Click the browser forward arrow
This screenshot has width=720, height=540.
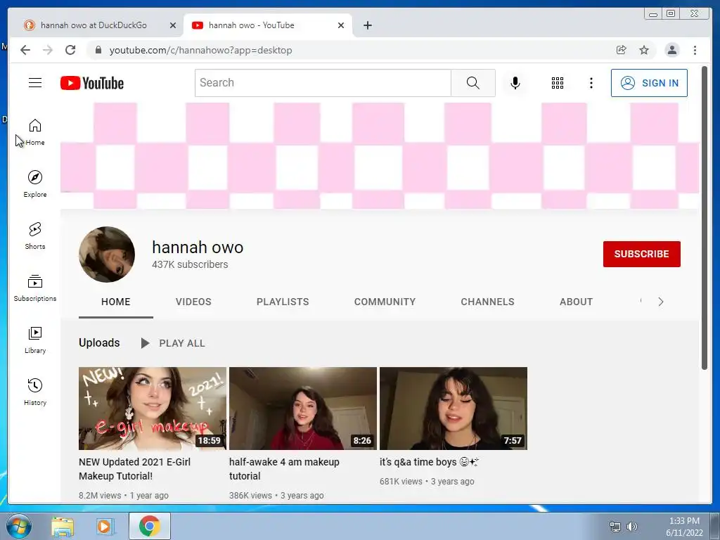pos(48,50)
